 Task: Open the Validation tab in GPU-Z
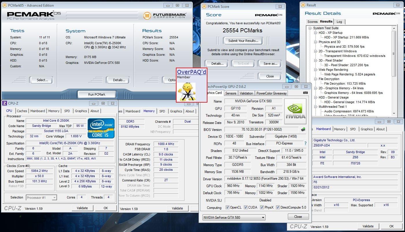[x=246, y=93]
